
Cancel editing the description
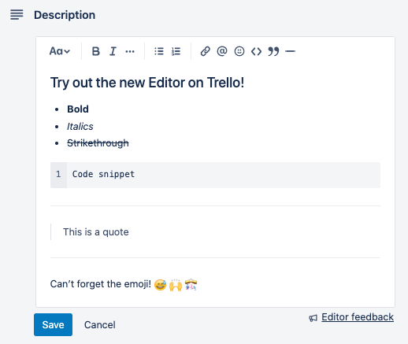pyautogui.click(x=100, y=325)
